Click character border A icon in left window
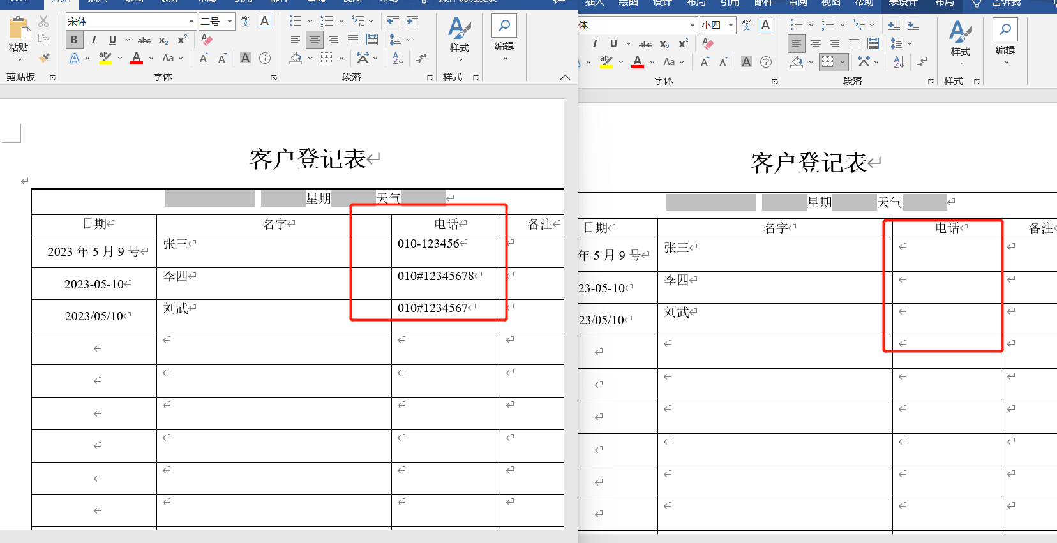Screen dimensions: 1057x543 (x=264, y=22)
